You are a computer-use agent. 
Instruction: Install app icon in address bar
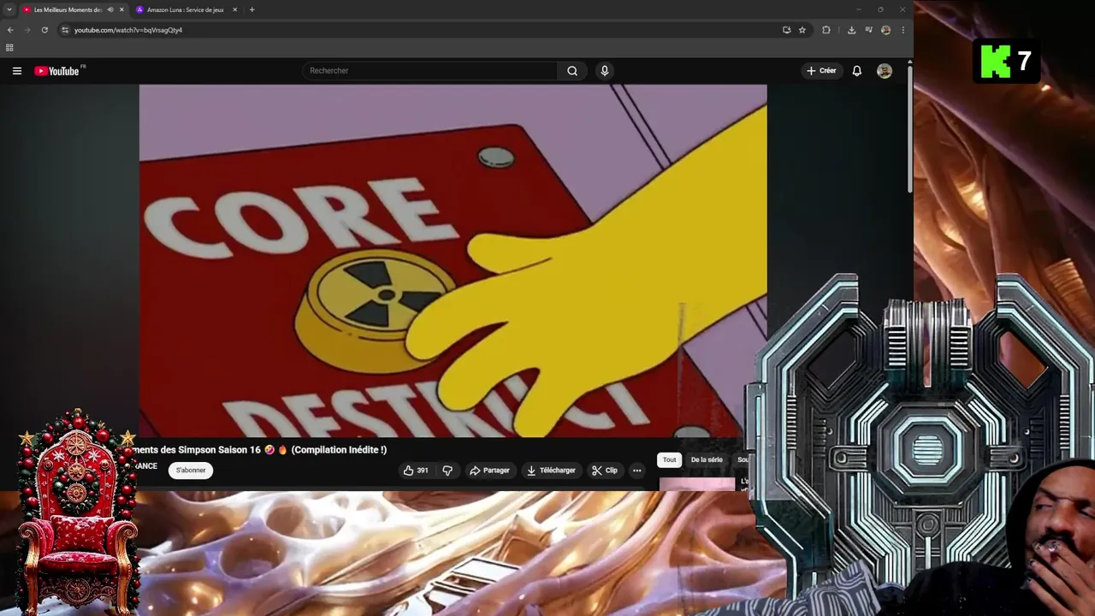tap(786, 30)
